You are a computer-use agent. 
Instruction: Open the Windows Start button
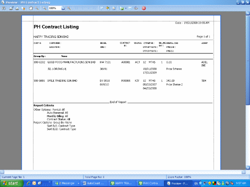(x=11, y=183)
